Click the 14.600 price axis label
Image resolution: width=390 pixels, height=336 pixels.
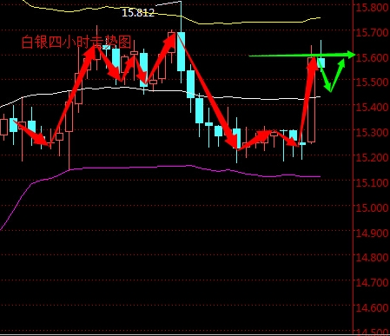(x=372, y=307)
